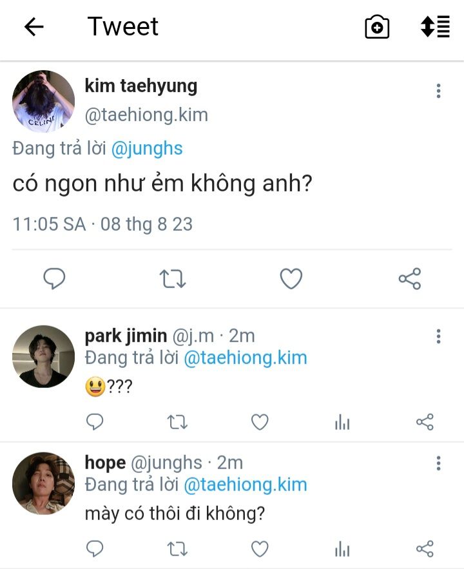Like park jimin's reply
This screenshot has height=569, width=464.
click(x=259, y=422)
